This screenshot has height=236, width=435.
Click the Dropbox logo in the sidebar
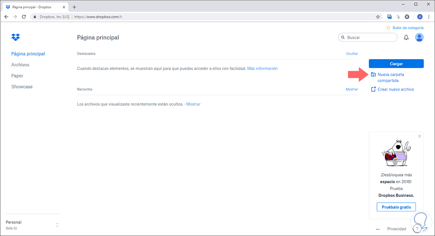point(16,37)
